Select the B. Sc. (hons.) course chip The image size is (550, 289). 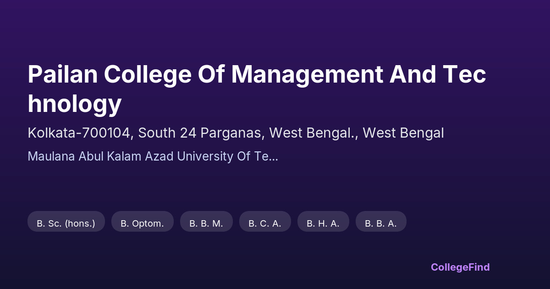(66, 223)
